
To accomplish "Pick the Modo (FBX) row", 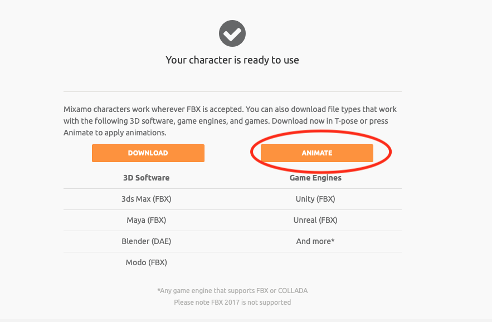I will (147, 262).
